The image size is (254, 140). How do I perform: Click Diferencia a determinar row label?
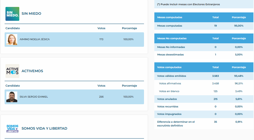pos(176,124)
